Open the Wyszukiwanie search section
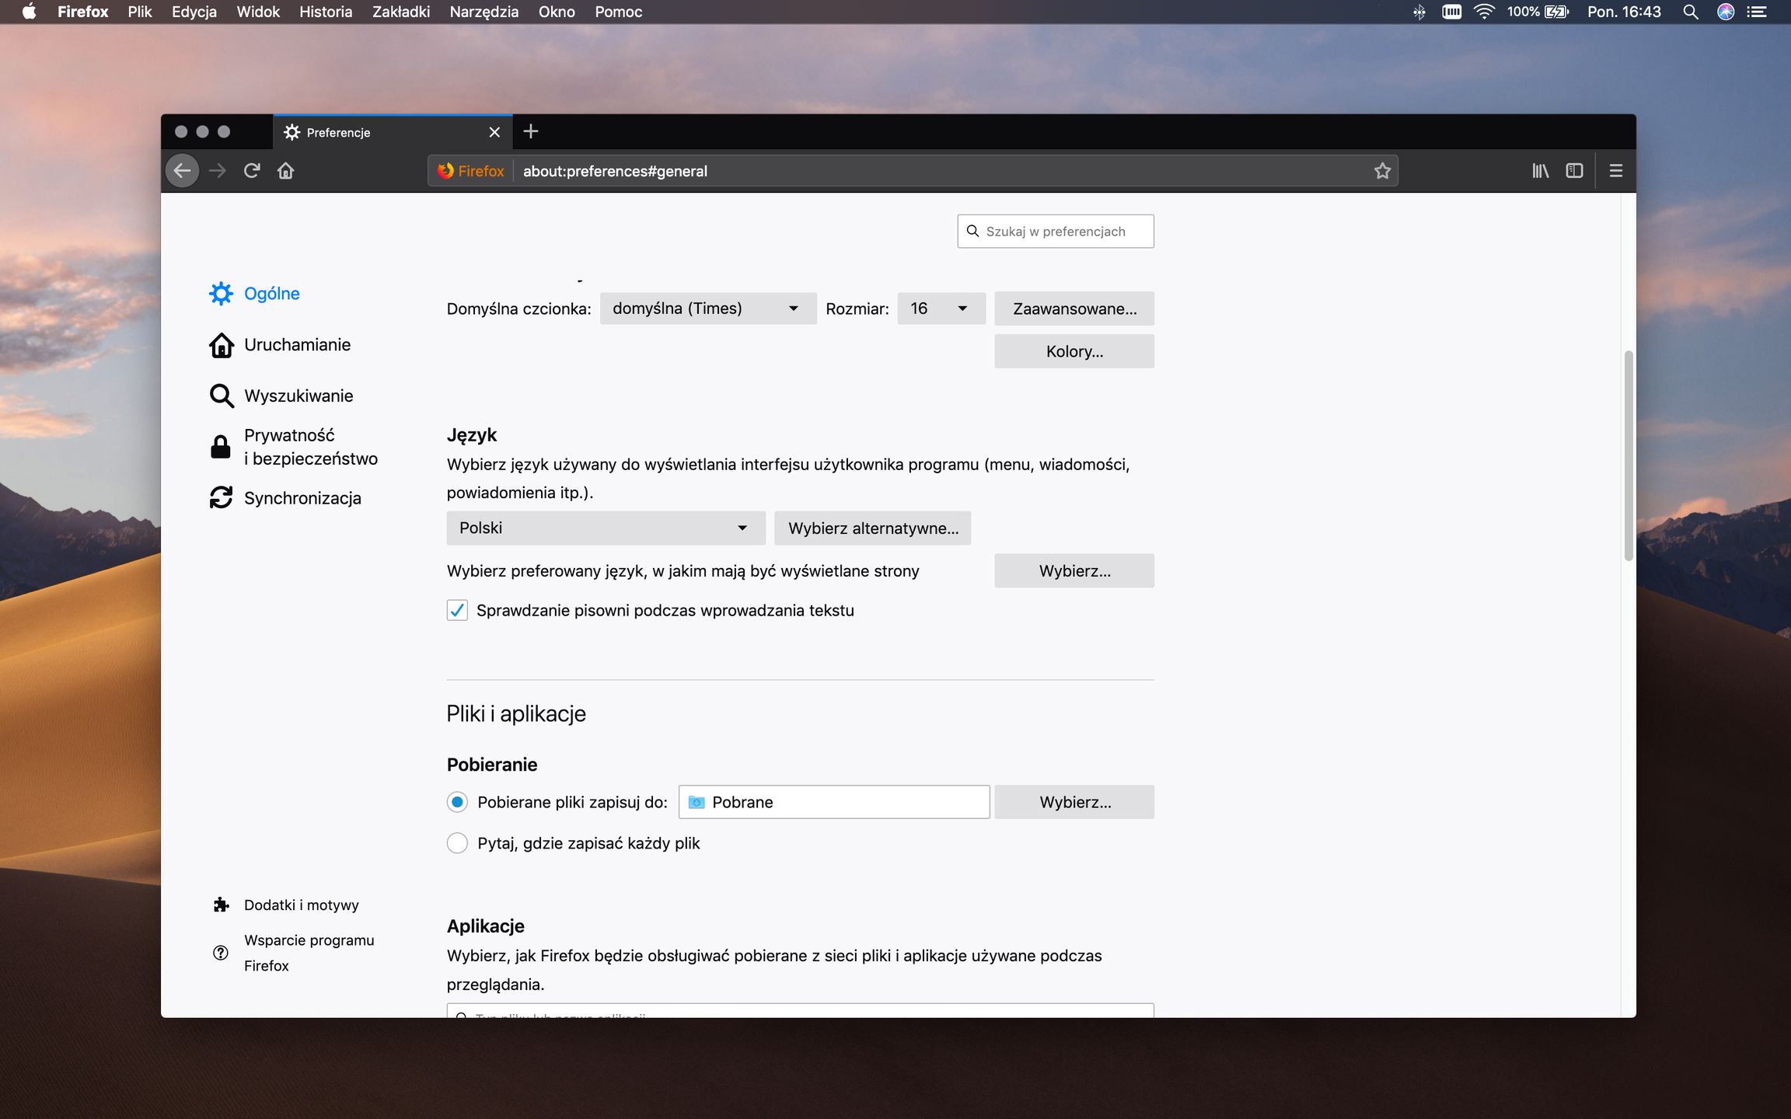This screenshot has width=1791, height=1119. coord(221,395)
